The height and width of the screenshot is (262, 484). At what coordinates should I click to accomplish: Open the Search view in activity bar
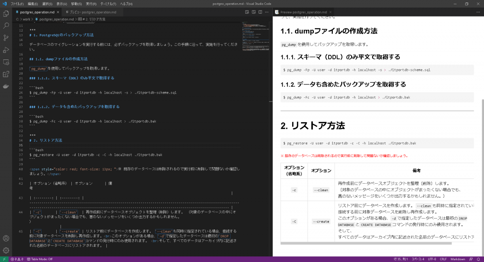pos(6,25)
